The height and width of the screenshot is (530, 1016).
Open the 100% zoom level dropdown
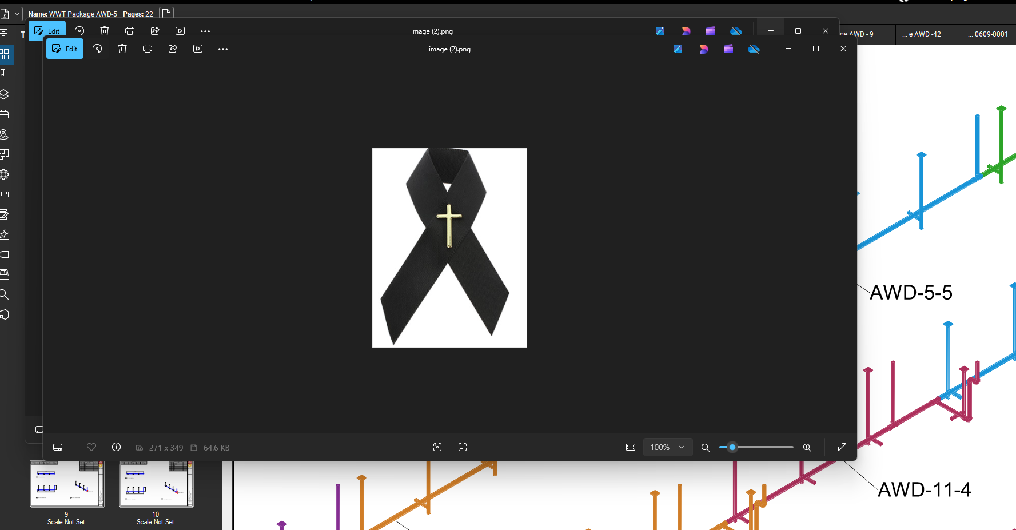(x=667, y=447)
